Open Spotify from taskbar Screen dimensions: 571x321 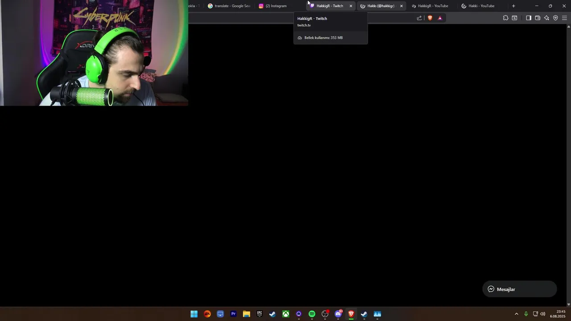[x=312, y=314]
